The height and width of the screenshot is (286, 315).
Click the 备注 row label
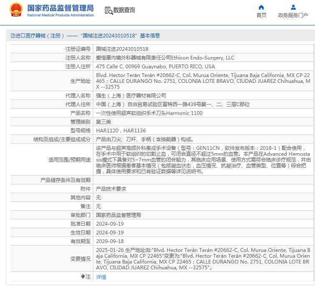[85, 206]
